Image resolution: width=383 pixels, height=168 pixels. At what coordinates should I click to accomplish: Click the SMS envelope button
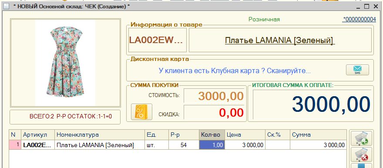coord(357,70)
